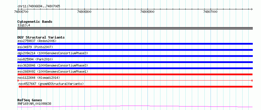
Task: Click the blue bar for esv34979
Action: pyautogui.click(x=135, y=50)
